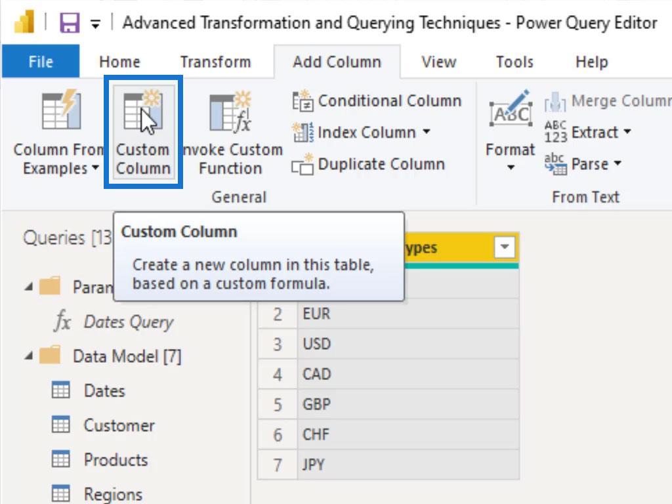The height and width of the screenshot is (504, 672).
Task: Click the Parse icon
Action: coord(555,164)
